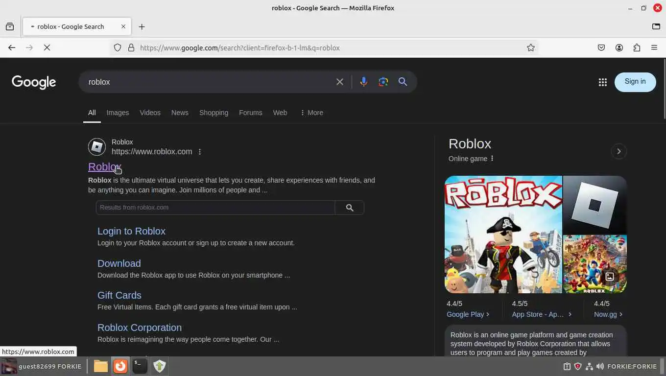The image size is (666, 376).
Task: Open the large Roblox pirate image
Action: [x=503, y=235]
